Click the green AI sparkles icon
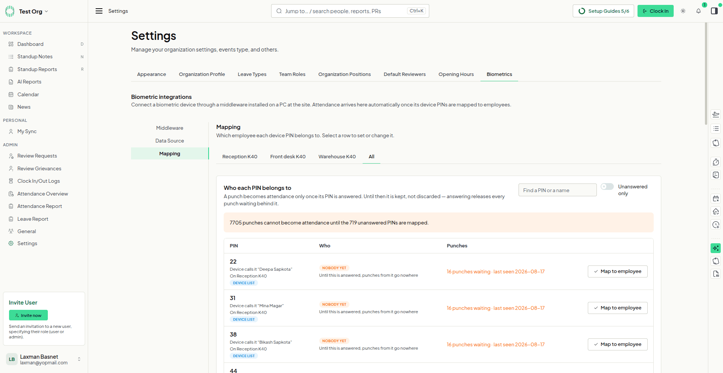Image resolution: width=723 pixels, height=373 pixels. [716, 248]
